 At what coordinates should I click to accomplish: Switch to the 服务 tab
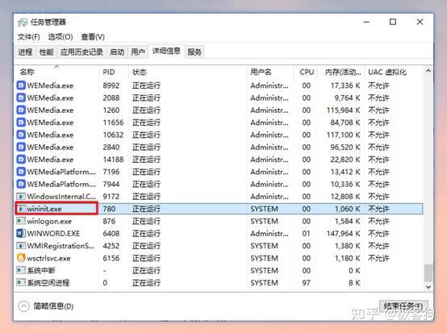click(194, 52)
